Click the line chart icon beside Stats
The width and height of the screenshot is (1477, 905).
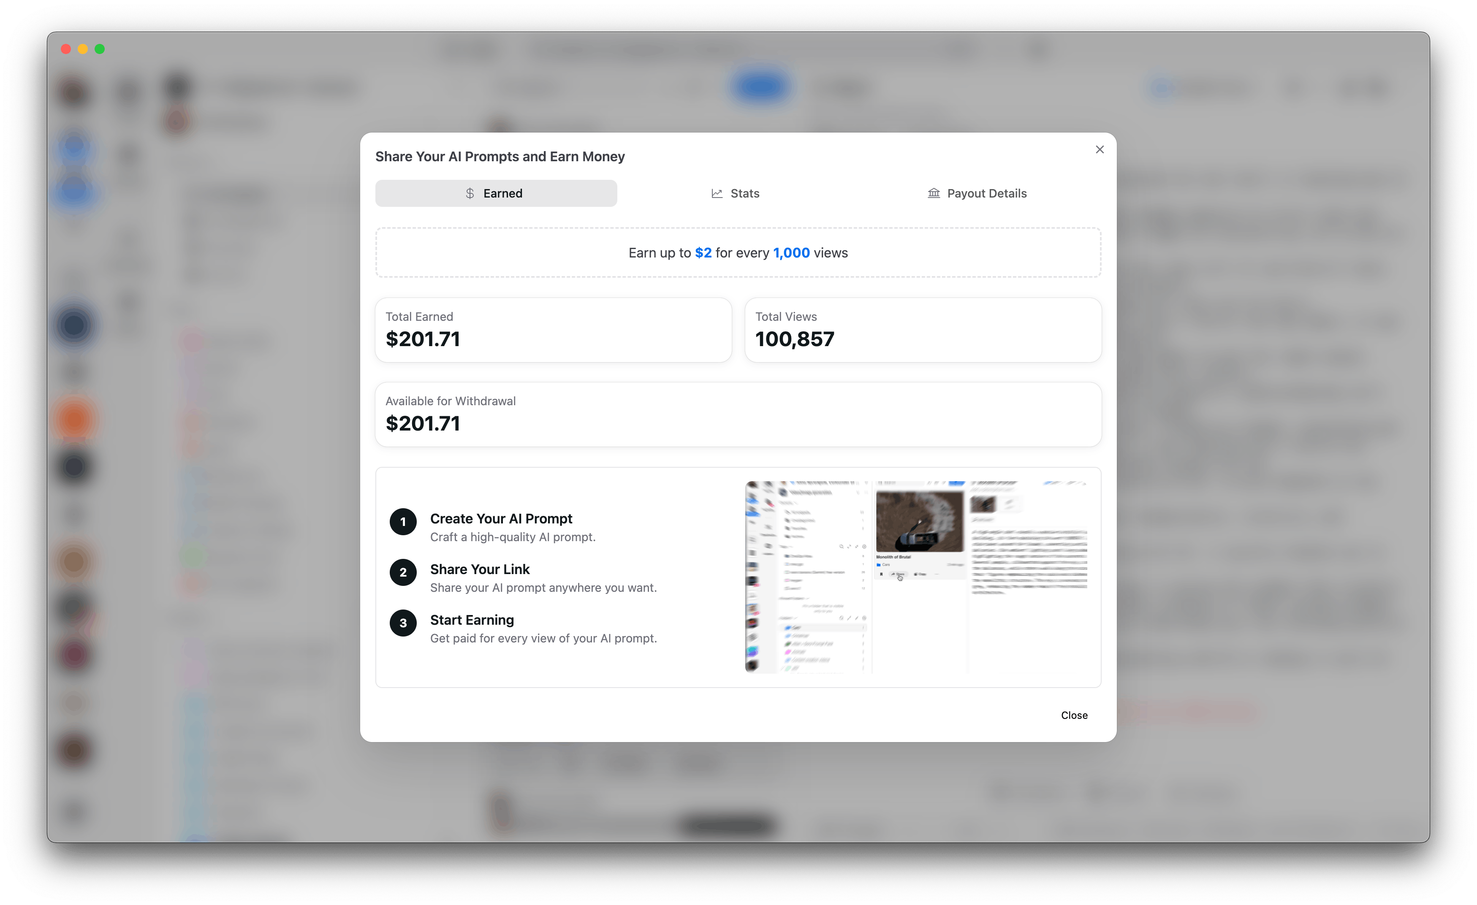716,194
